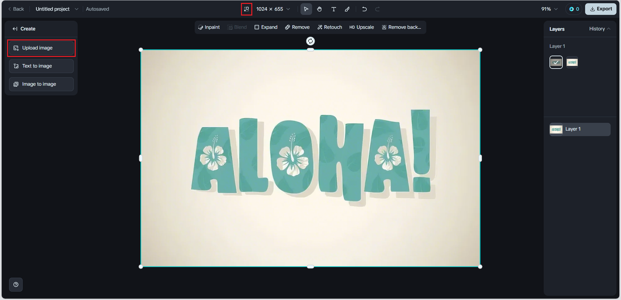The image size is (621, 300).
Task: Select the checked layer thumbnail
Action: pos(556,62)
